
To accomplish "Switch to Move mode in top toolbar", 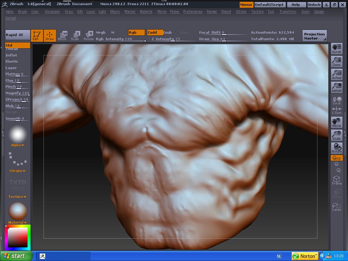I will (62, 35).
